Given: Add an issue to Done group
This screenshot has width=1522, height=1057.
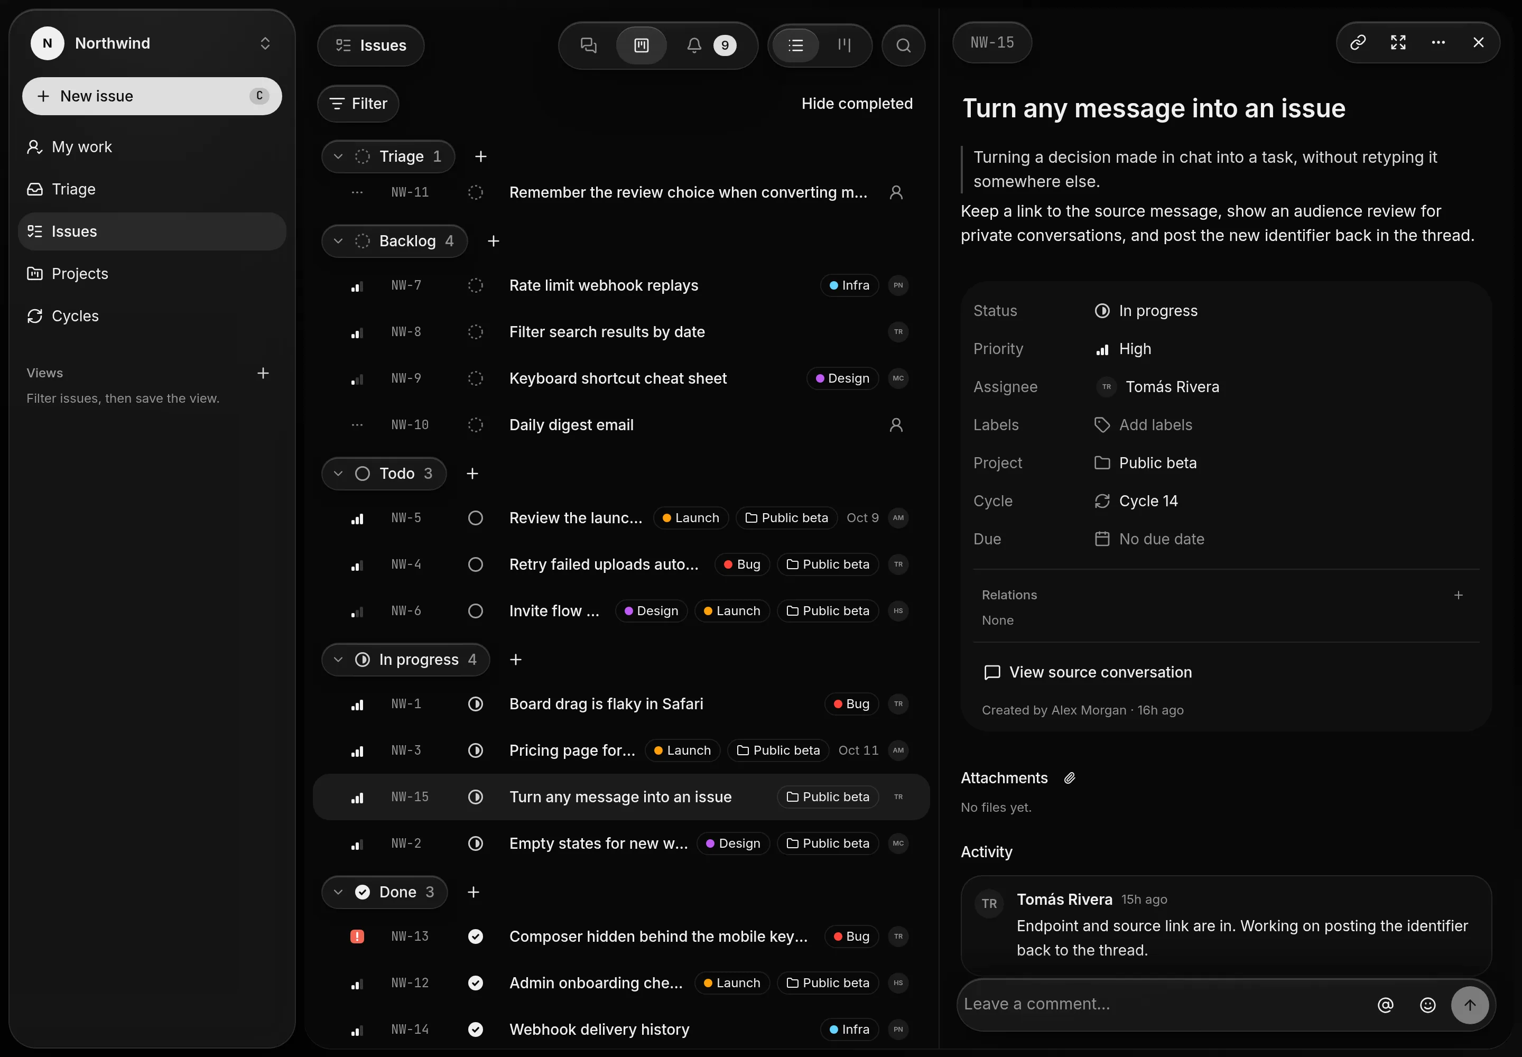Looking at the screenshot, I should (474, 892).
